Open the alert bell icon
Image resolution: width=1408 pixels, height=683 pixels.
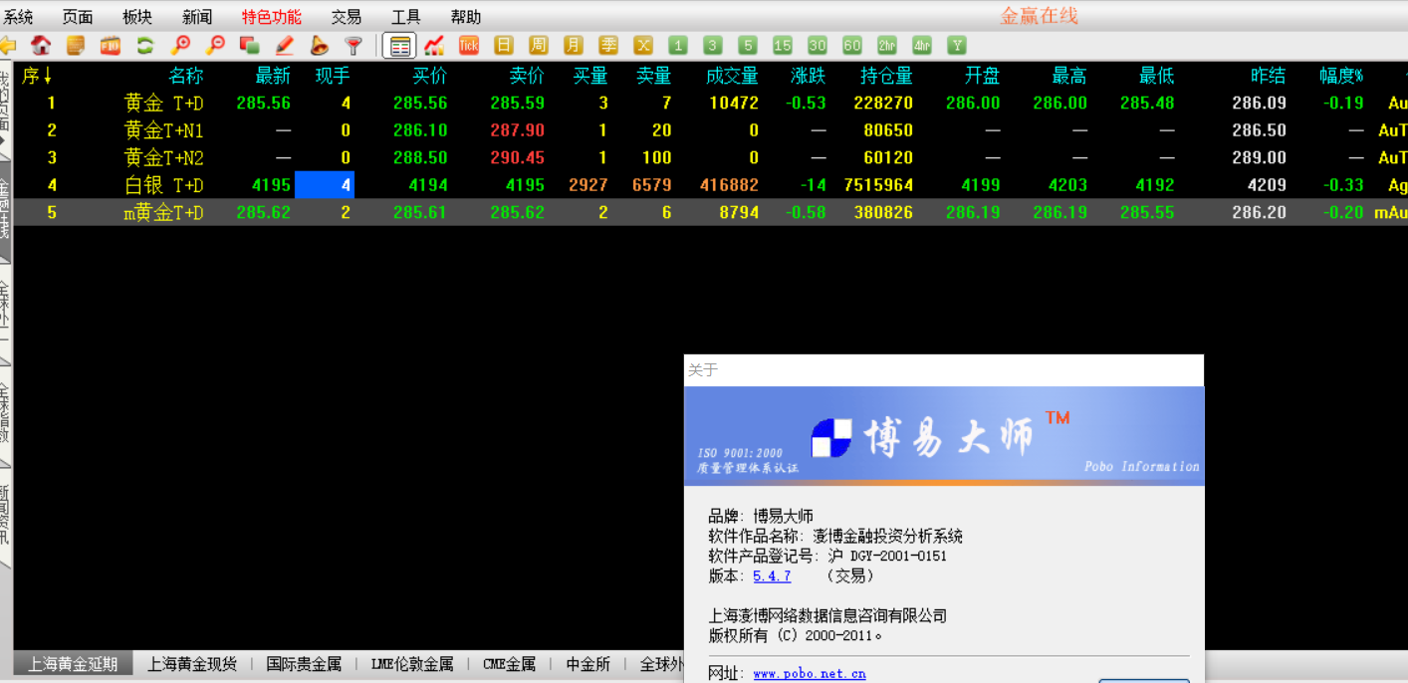coord(319,45)
